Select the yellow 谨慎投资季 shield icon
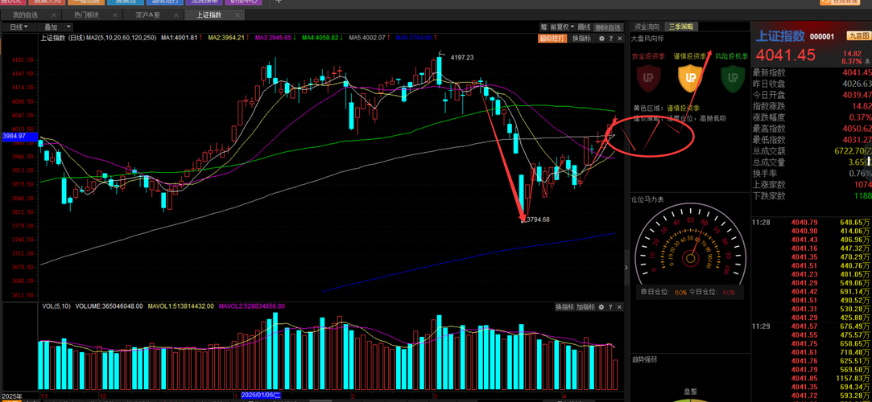 (x=690, y=77)
